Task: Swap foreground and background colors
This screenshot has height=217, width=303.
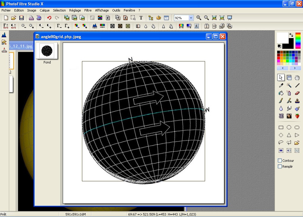Action: click(x=291, y=35)
